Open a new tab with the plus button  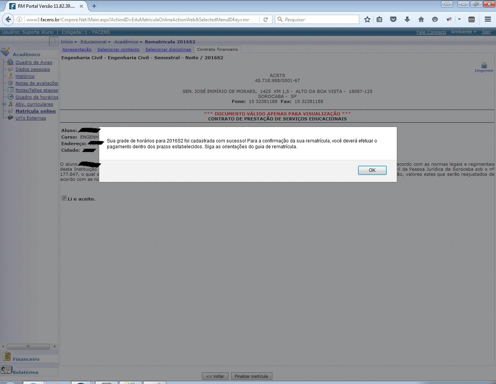click(x=94, y=6)
